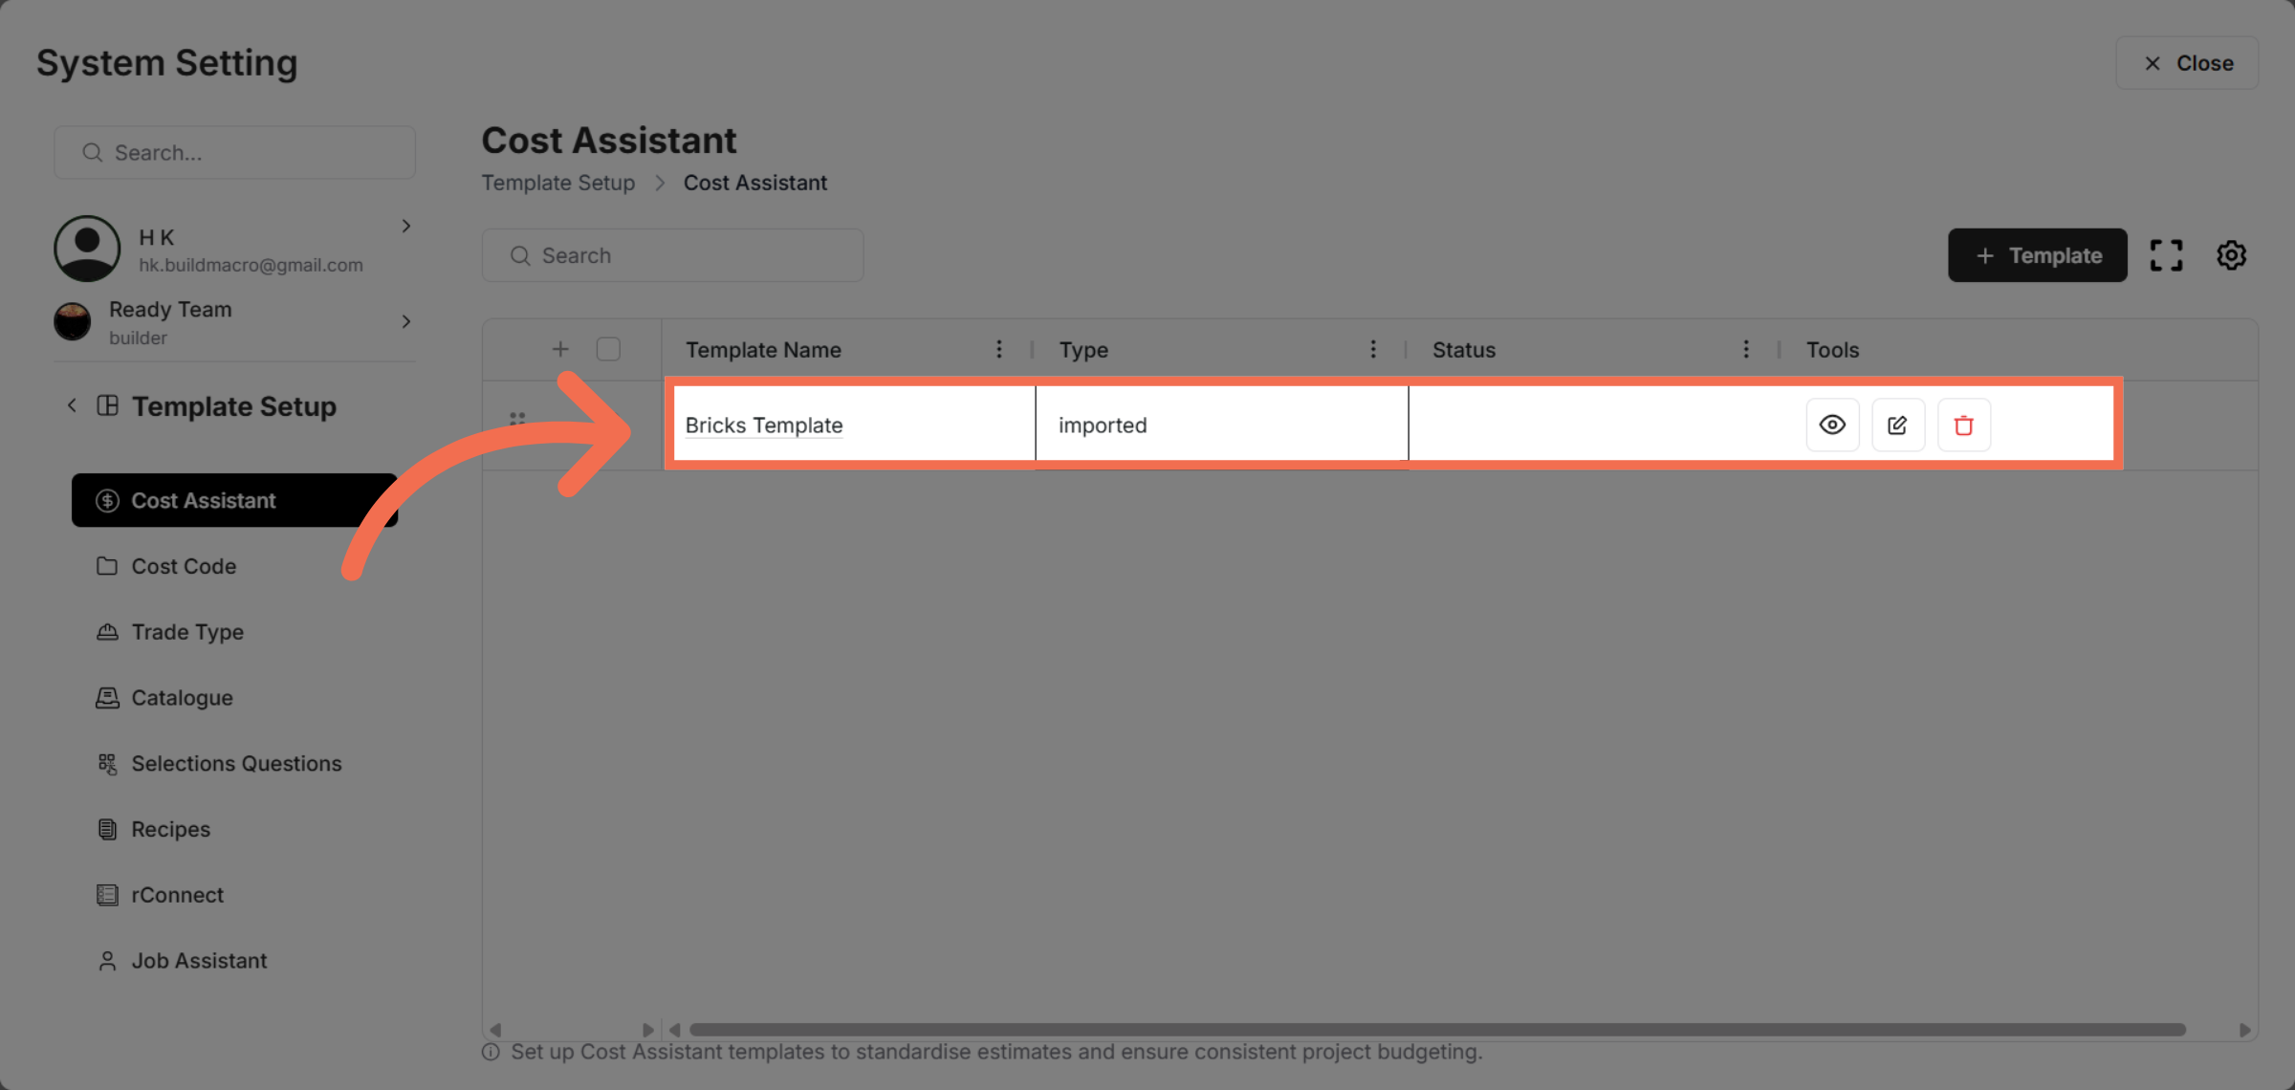Check the select-all checkbox in the table header
The height and width of the screenshot is (1090, 2295).
tap(608, 348)
